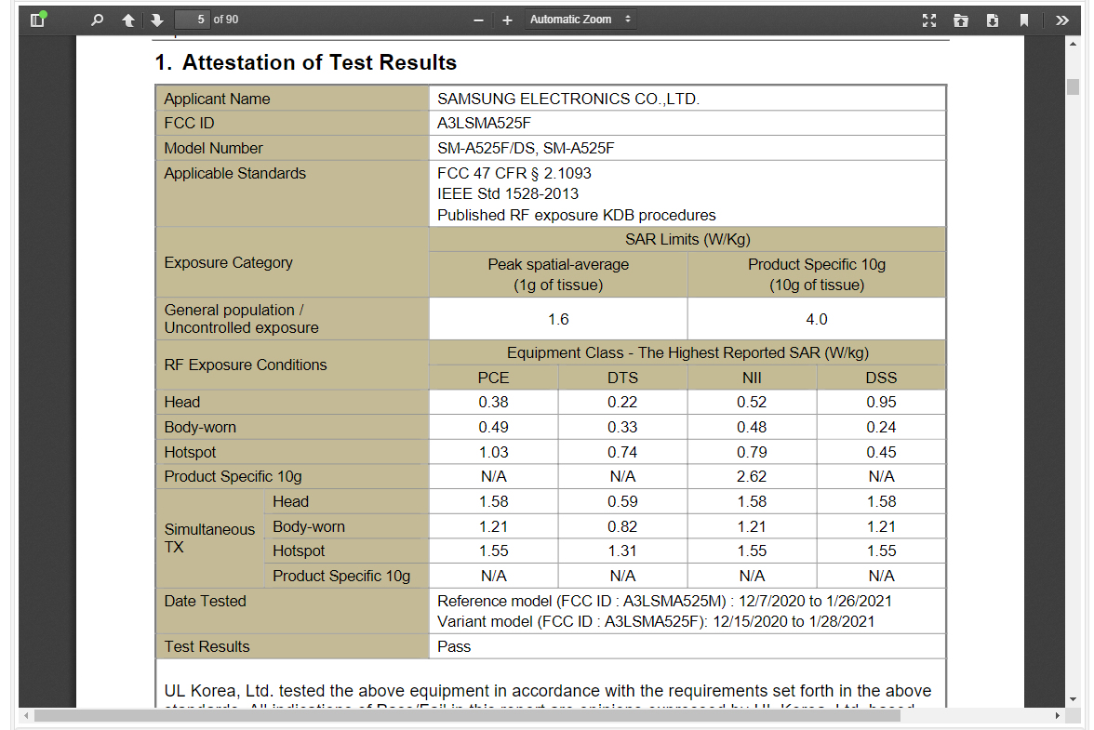The height and width of the screenshot is (730, 1094).
Task: Click the current view bookmark icon
Action: 1023,20
